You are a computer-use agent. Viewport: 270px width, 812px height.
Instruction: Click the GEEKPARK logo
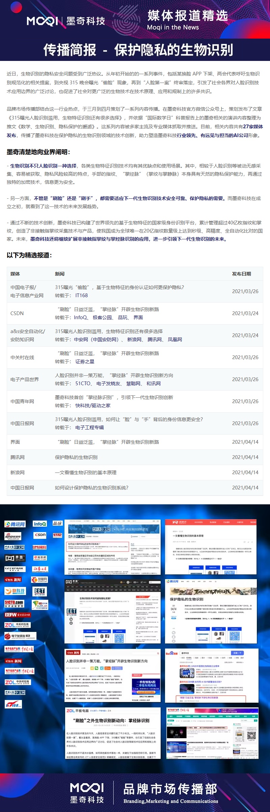tap(15, 569)
